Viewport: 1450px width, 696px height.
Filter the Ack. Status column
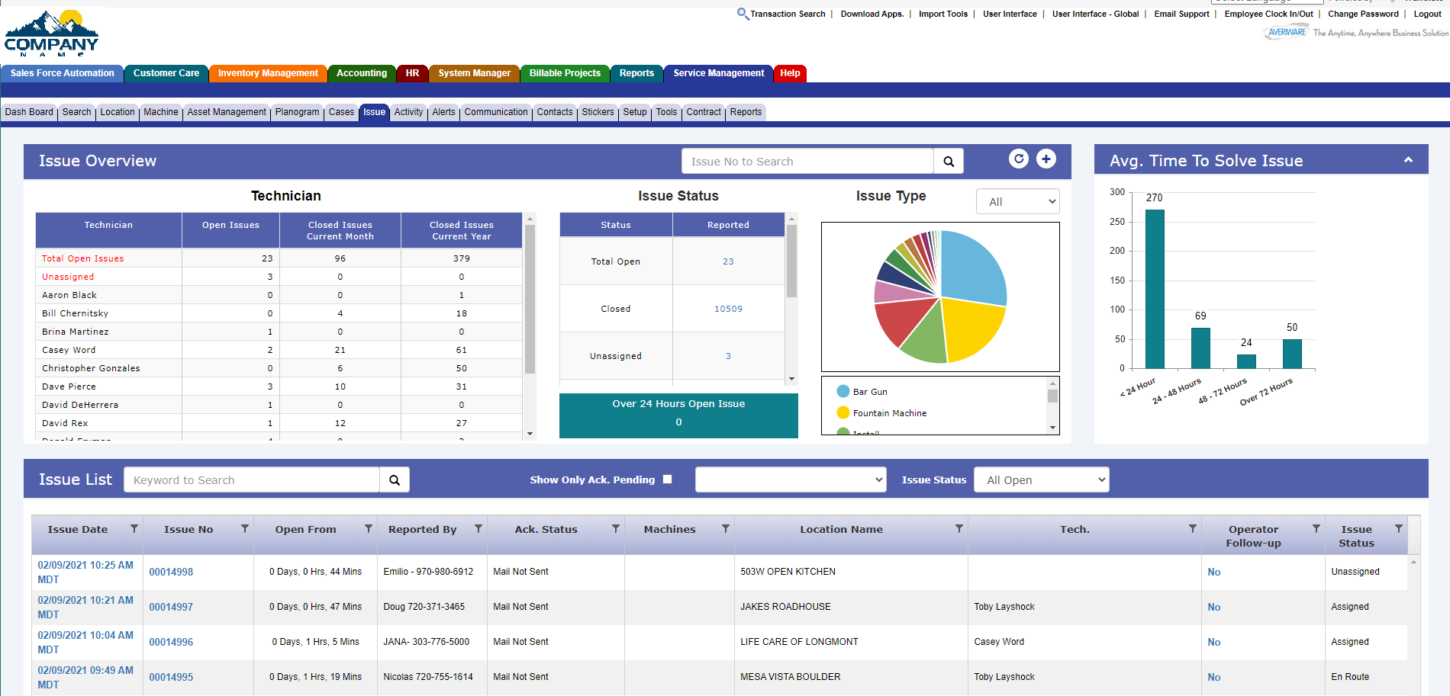click(x=616, y=528)
